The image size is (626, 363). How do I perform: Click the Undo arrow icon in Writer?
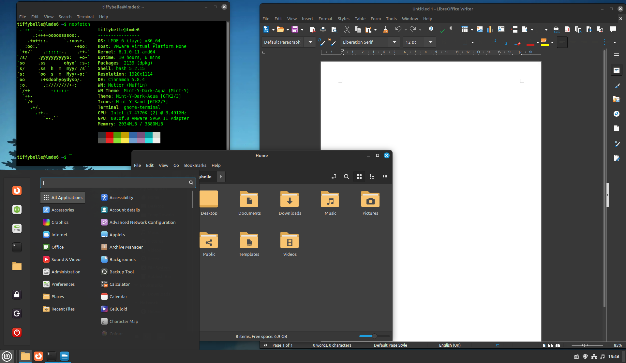point(398,30)
